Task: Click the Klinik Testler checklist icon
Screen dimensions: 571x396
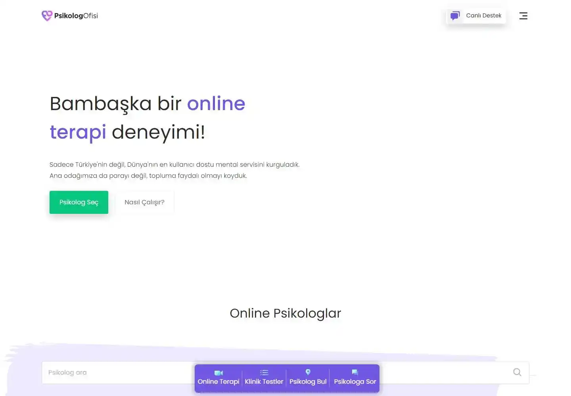Action: pos(264,373)
